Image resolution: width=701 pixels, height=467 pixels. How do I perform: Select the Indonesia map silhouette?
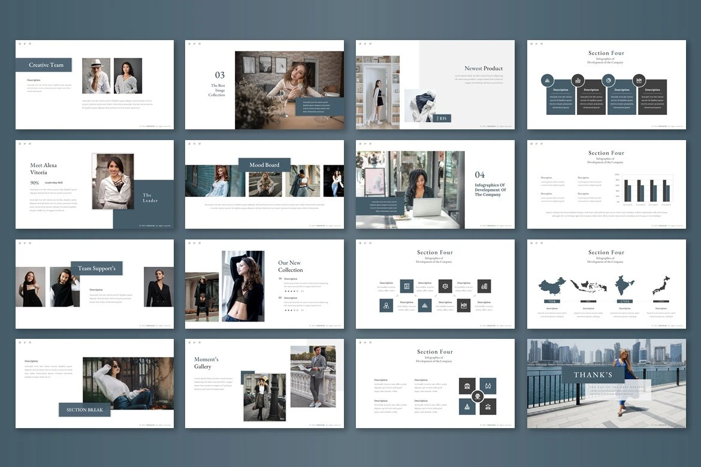(588, 286)
